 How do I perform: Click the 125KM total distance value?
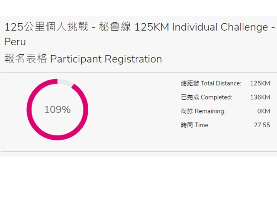[260, 83]
